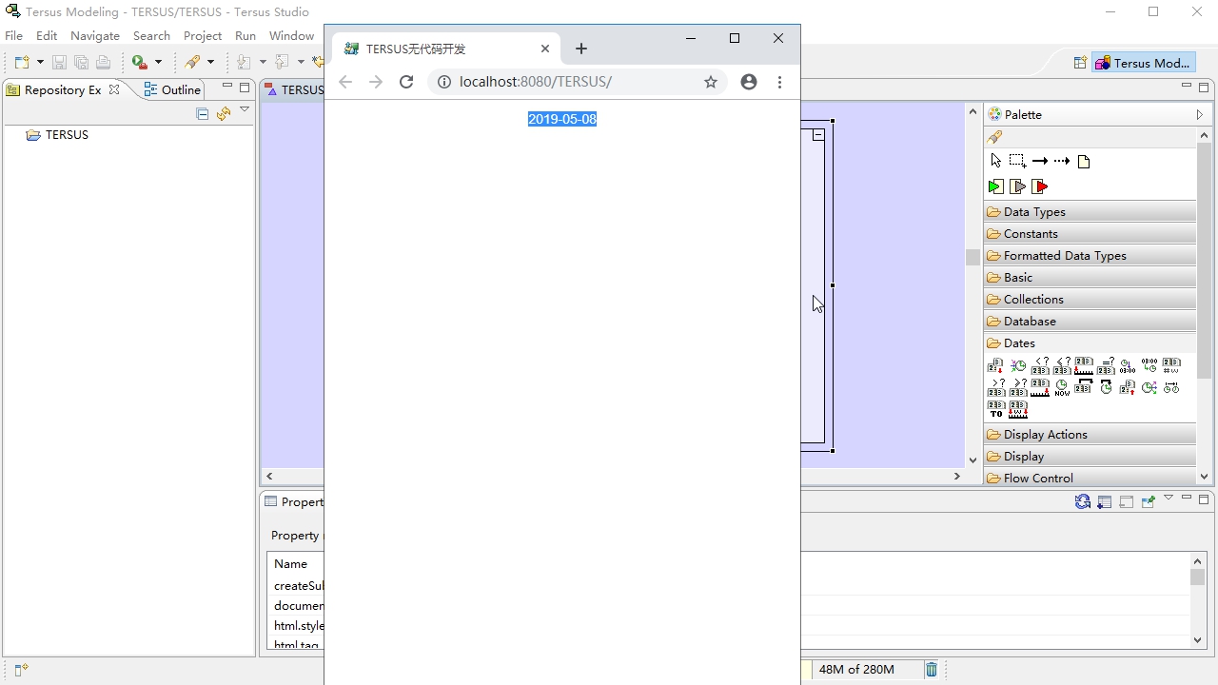Click the 48M of 280M heap status
Image resolution: width=1218 pixels, height=685 pixels.
point(867,670)
